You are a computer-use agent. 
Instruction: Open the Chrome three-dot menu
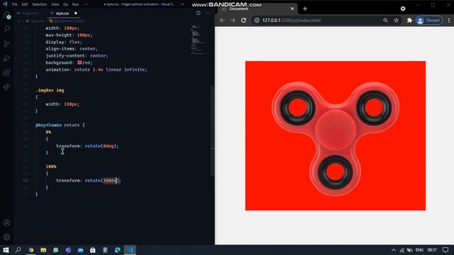tap(449, 21)
